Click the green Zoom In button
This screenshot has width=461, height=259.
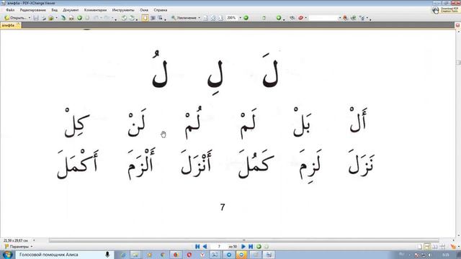[x=279, y=18]
